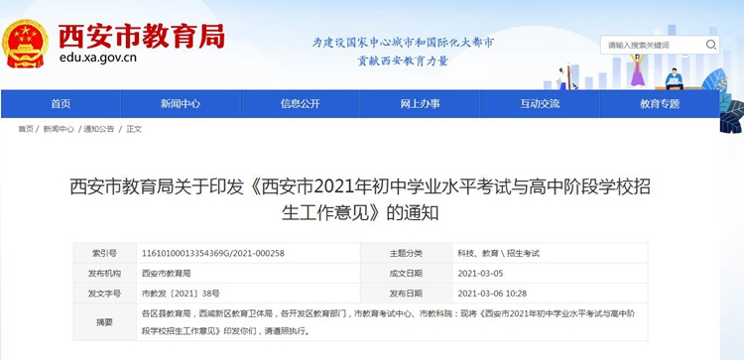Image resolution: width=744 pixels, height=360 pixels.
Task: Open the 新闻中心 navigation tab
Action: click(181, 104)
